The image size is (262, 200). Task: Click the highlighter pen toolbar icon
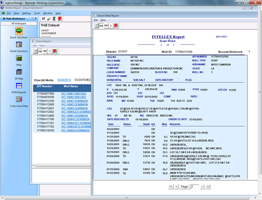pos(49,19)
